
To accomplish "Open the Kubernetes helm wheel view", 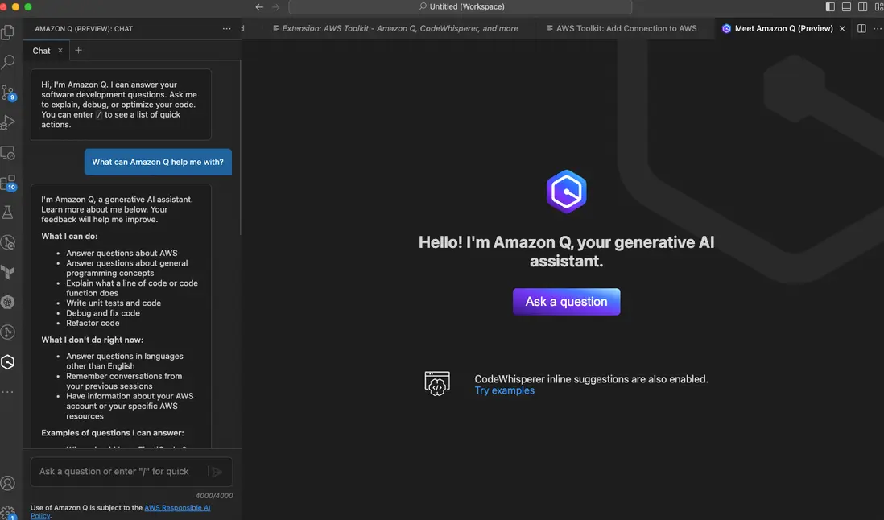I will coord(8,302).
